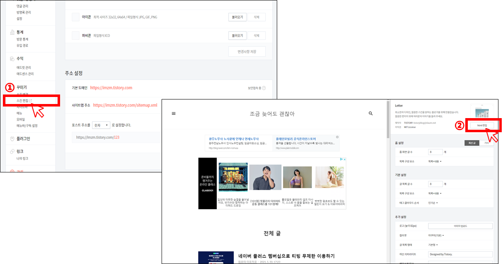Click the 하단 카피라이트 text field
The height and width of the screenshot is (264, 503).
pos(460,254)
